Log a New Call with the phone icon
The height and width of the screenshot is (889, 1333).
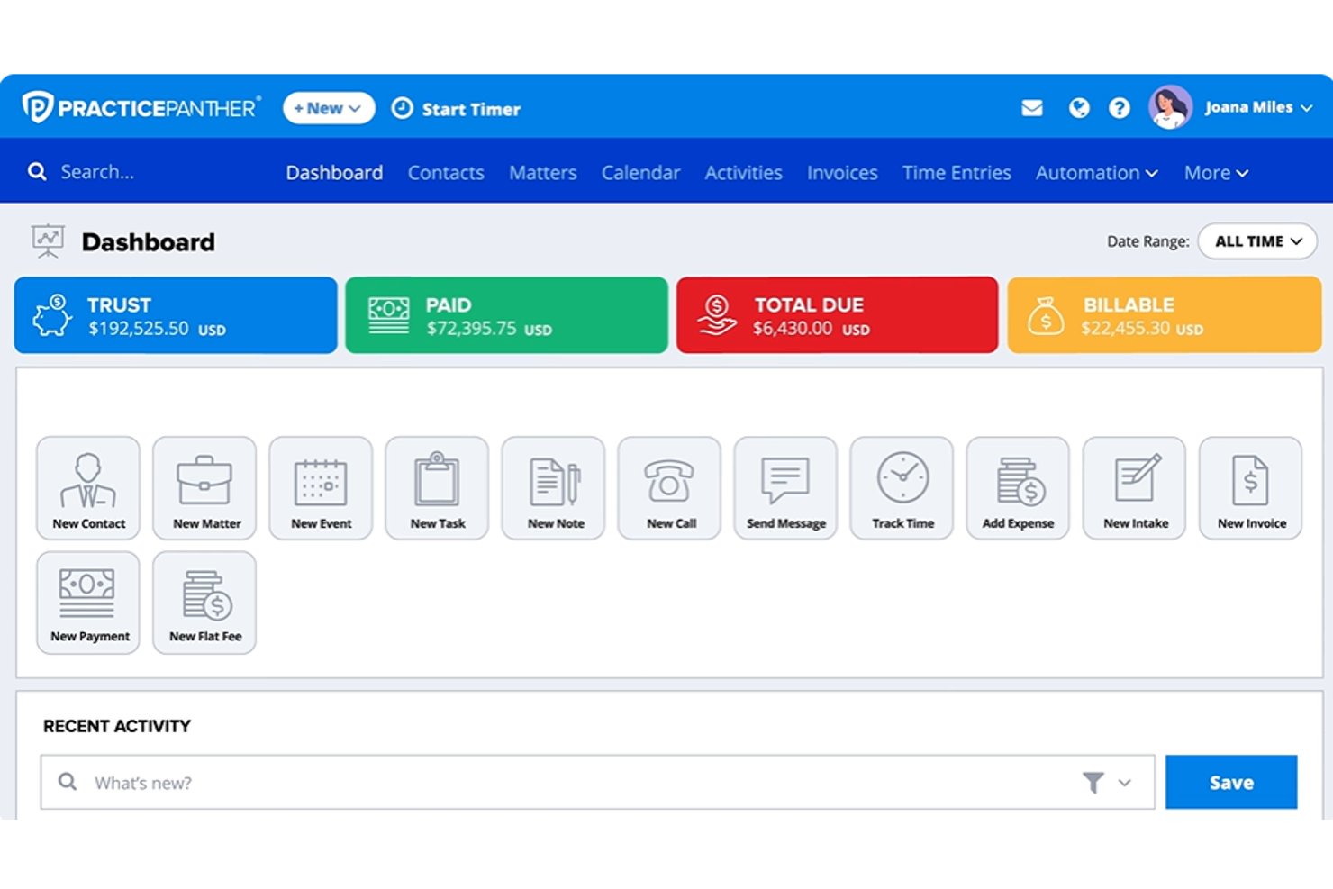[x=669, y=488]
